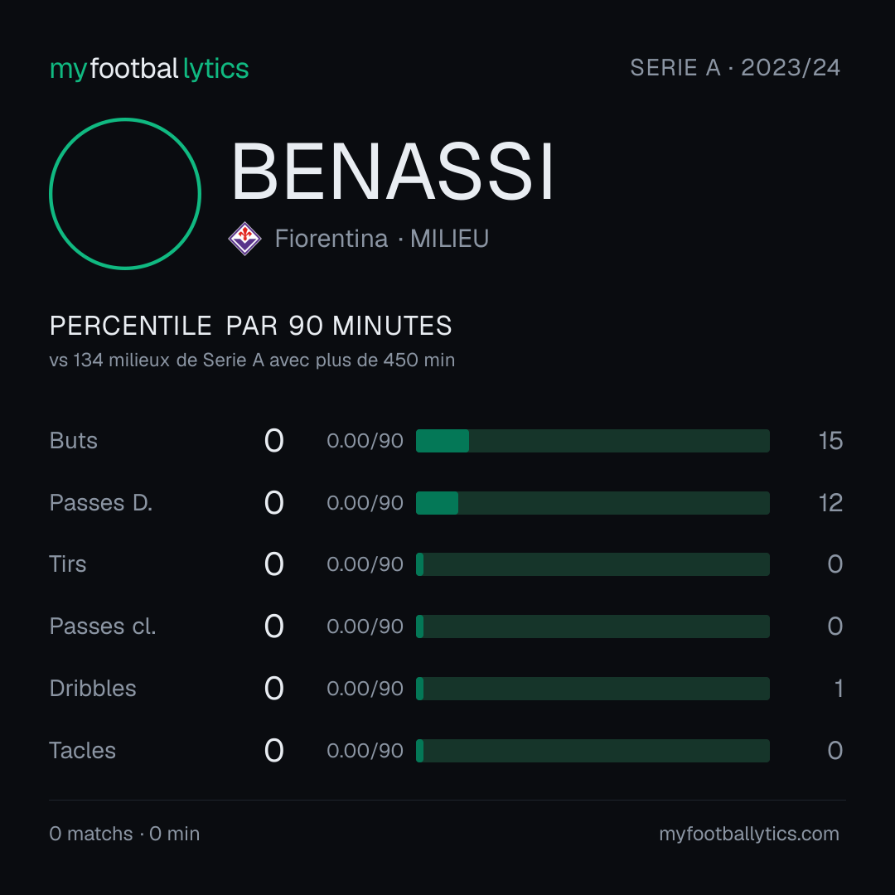Click the Tirs percentile bar
Viewport: 895px width, 895px height.
click(x=593, y=564)
